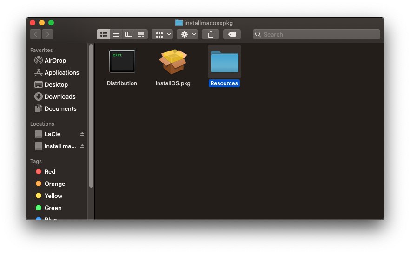Minimize the window with the yellow button
This screenshot has height=254, width=410.
(42, 23)
